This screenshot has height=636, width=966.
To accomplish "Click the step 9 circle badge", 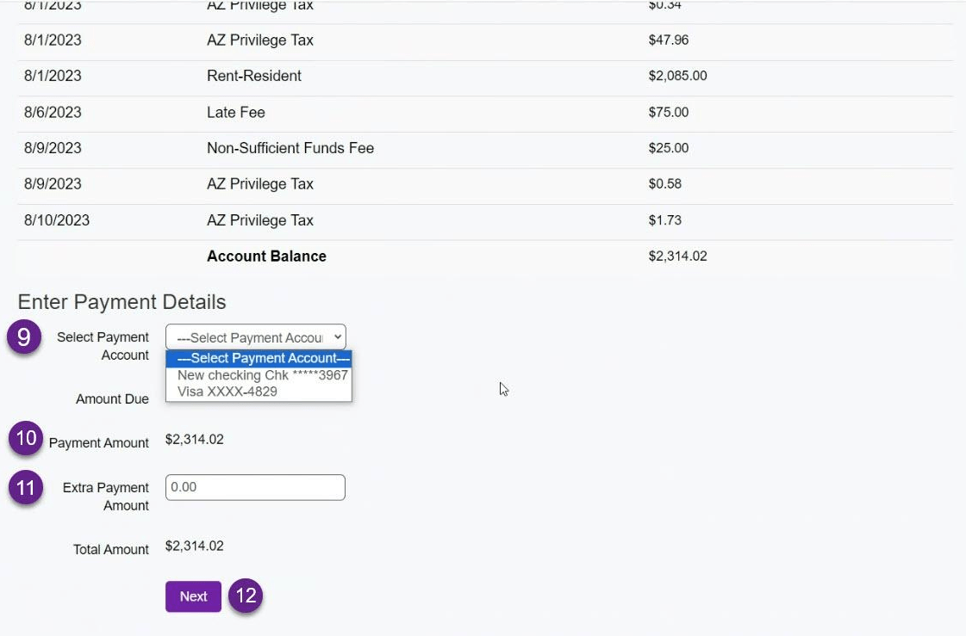I will tap(24, 337).
